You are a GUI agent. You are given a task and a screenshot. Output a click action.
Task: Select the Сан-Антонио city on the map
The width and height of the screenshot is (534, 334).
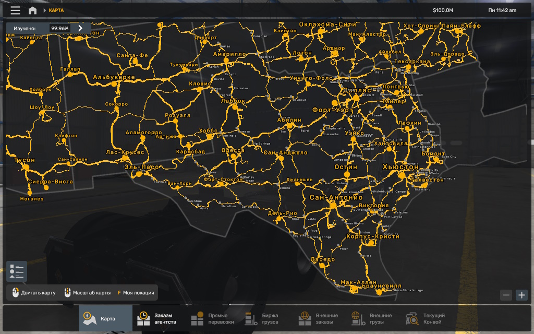point(334,205)
